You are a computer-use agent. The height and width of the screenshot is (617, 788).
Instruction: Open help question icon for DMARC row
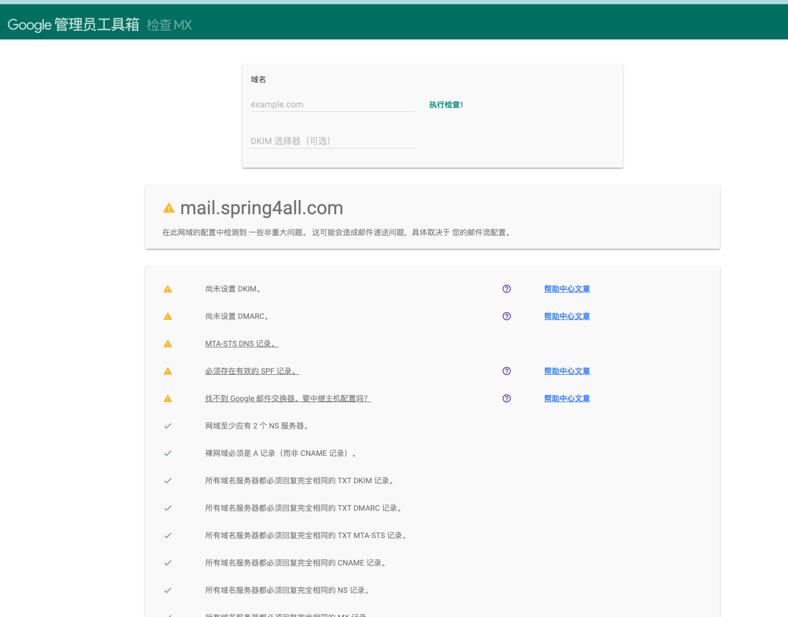507,316
